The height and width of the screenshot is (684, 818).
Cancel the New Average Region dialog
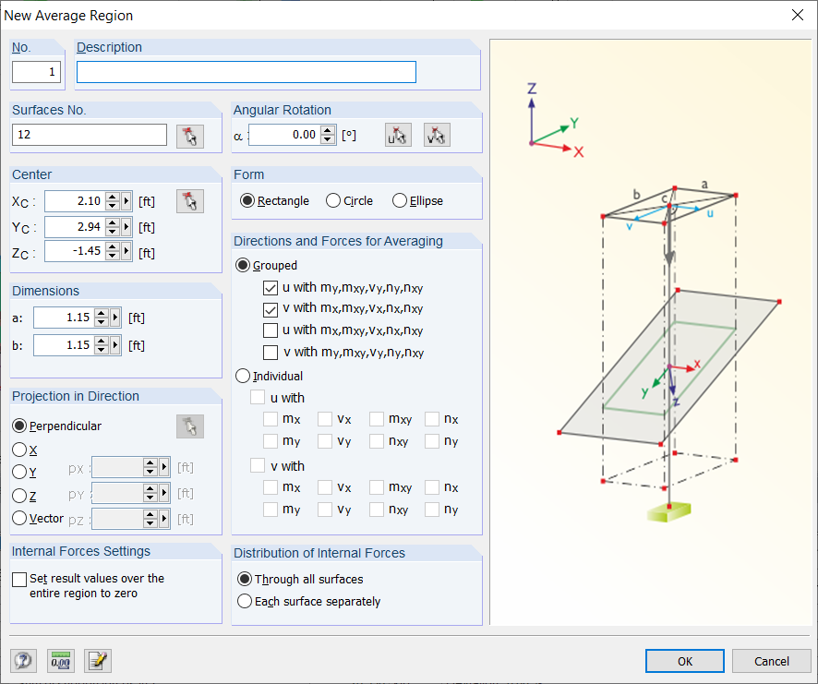tap(771, 660)
